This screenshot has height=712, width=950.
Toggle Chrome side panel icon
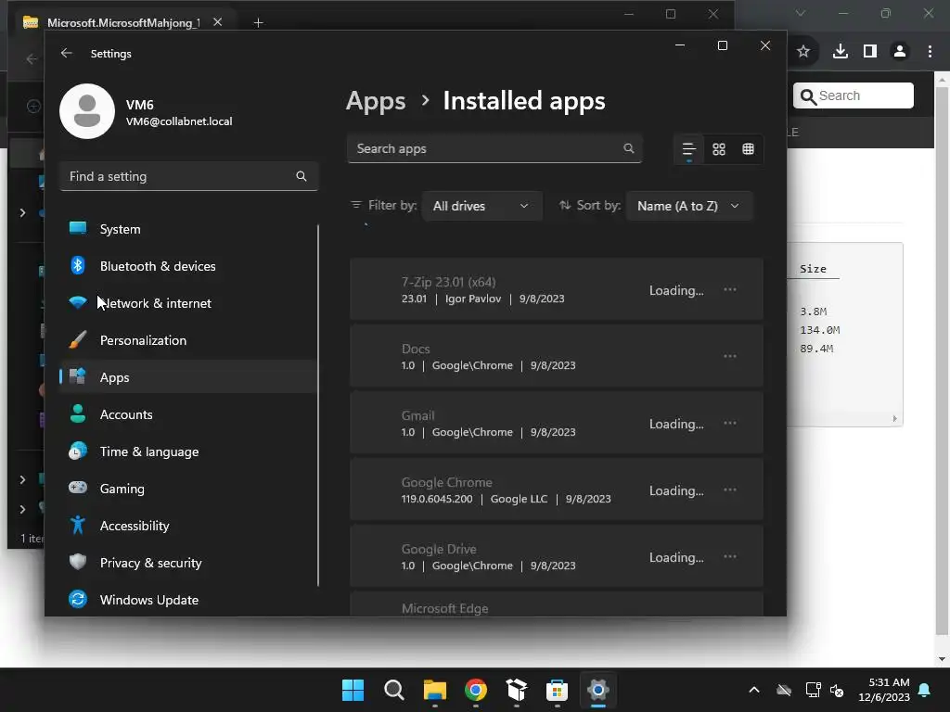pos(870,52)
